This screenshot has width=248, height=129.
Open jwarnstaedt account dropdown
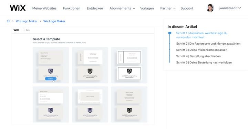230,8
